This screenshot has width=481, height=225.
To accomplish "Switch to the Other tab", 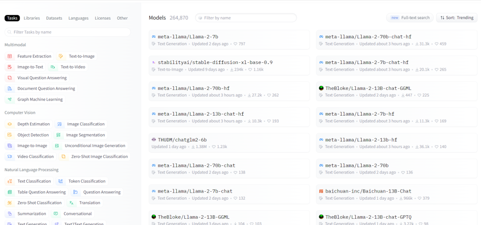I will [x=122, y=18].
